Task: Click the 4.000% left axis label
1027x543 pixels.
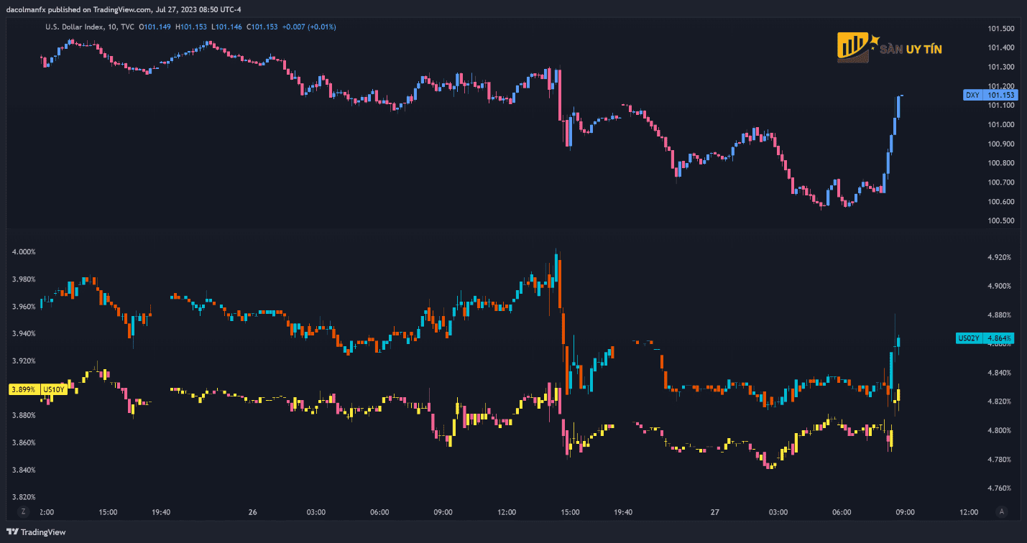Action: 24,252
